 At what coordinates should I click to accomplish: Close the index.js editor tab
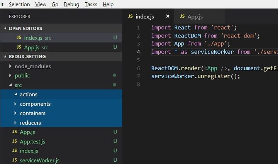point(168,16)
